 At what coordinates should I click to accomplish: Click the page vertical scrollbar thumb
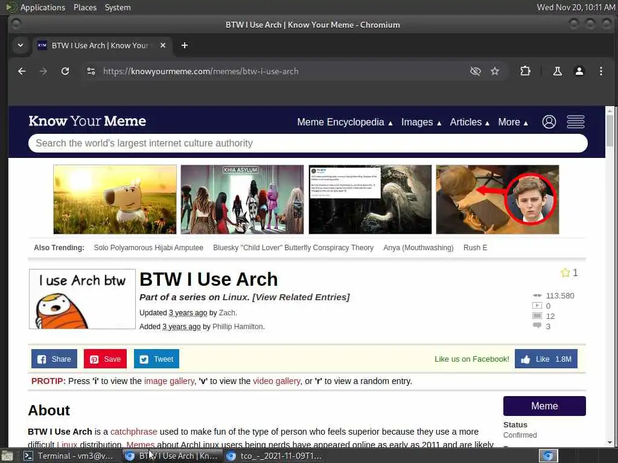point(610,131)
